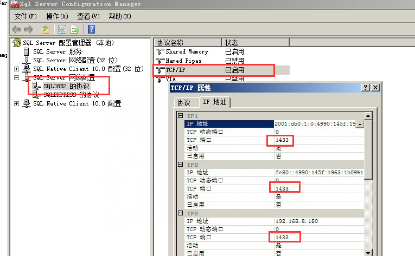Click the property list scroll up arrow
The image size is (415, 256).
click(x=368, y=116)
